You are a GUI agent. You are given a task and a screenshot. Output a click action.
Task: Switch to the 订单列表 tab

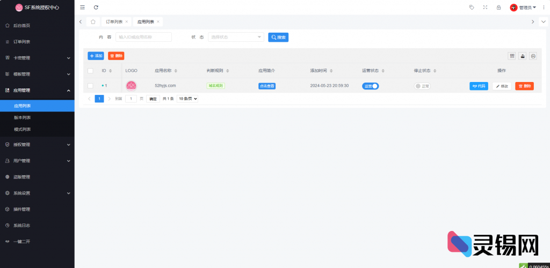(x=114, y=21)
